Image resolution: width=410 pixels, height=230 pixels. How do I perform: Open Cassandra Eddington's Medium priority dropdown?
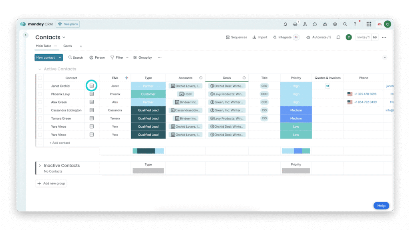coord(296,110)
